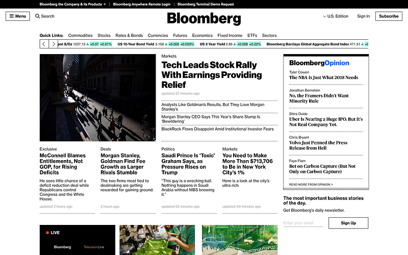This screenshot has width=408, height=255.
Task: Open Tech Leads Stock Rally headline
Action: (x=212, y=74)
